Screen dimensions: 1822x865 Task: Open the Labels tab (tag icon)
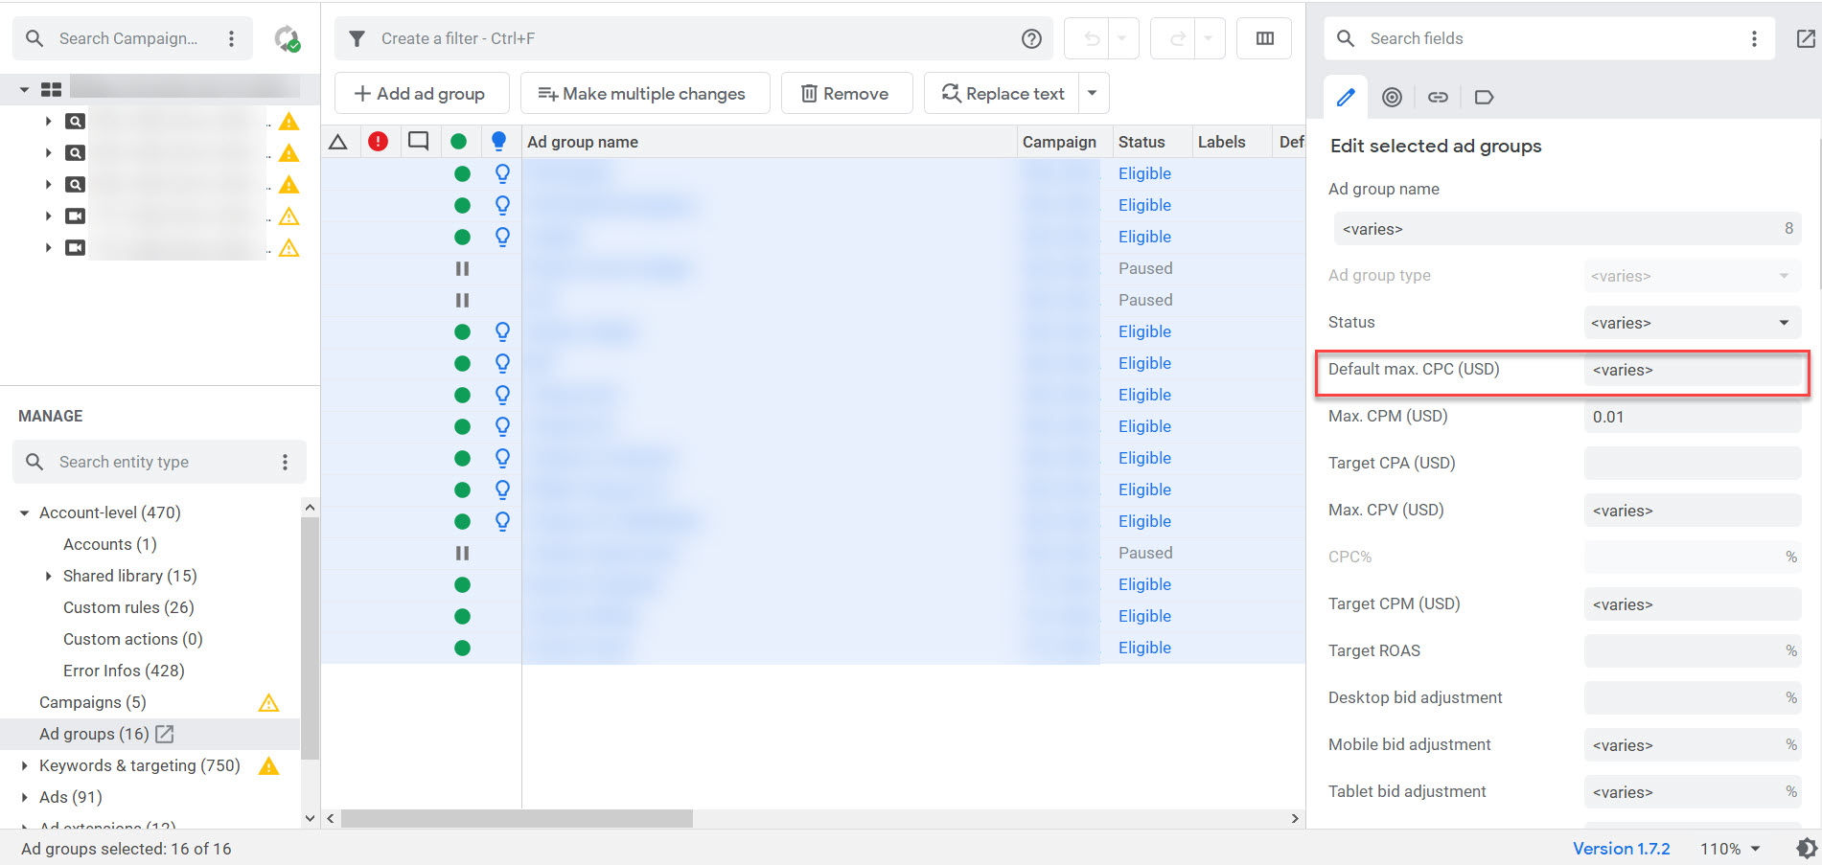point(1484,97)
